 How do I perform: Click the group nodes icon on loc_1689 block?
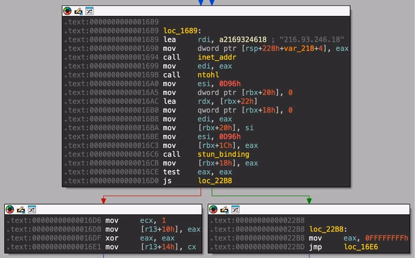coord(89,11)
